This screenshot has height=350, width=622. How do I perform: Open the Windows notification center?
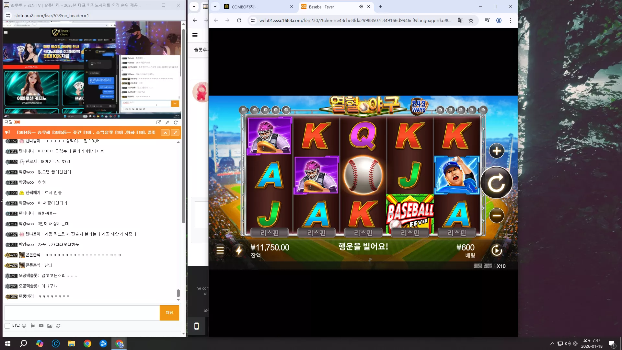pyautogui.click(x=612, y=344)
